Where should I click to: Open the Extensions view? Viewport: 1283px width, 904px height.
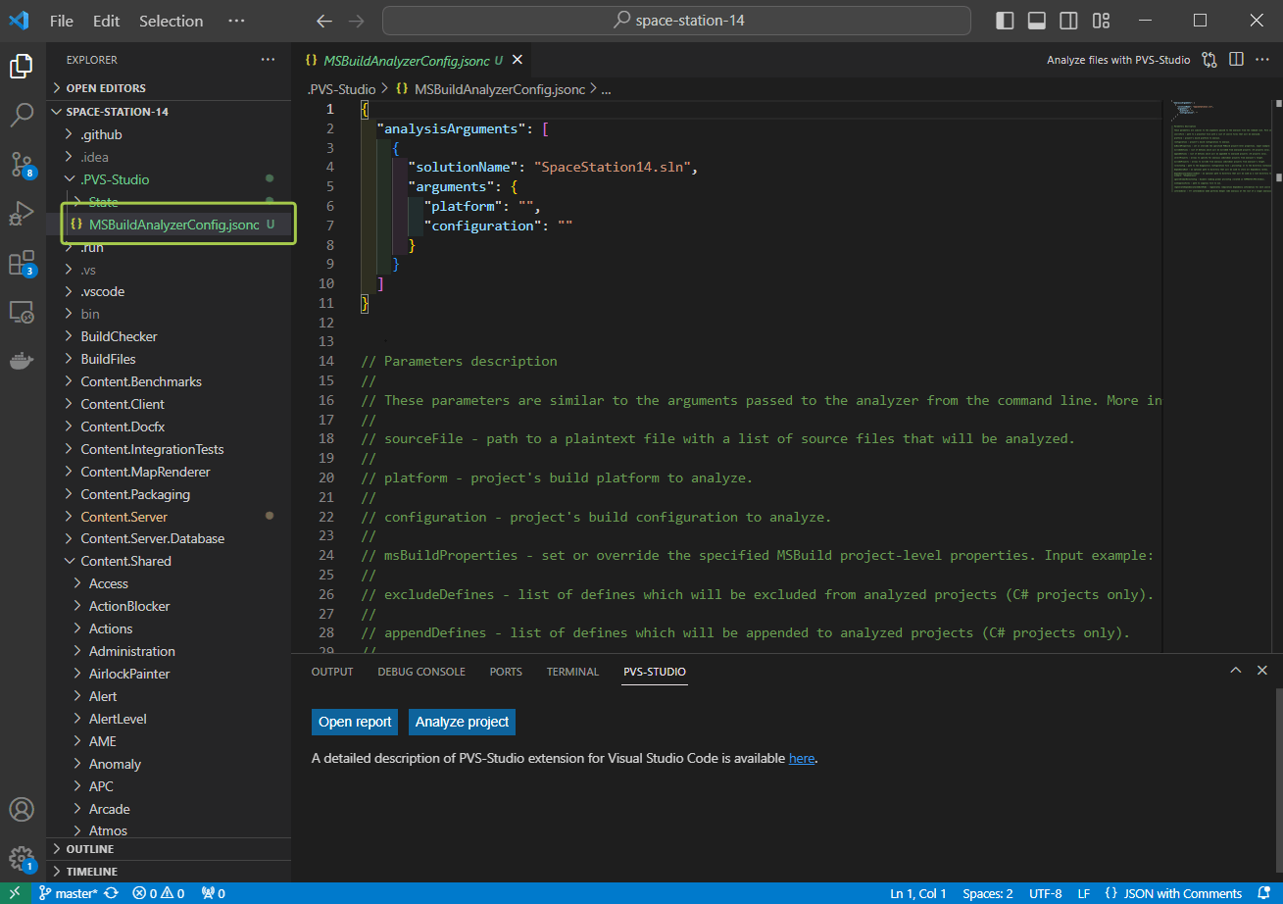pos(22,262)
